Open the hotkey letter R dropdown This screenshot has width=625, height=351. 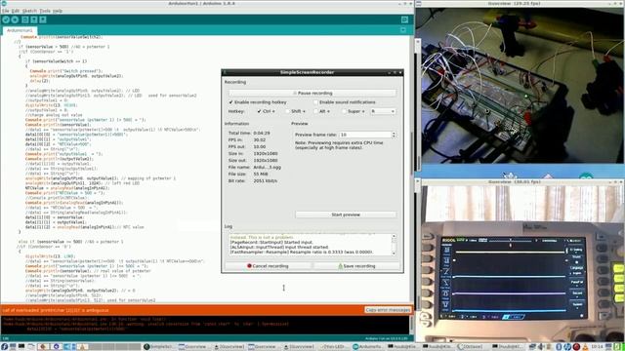pos(383,111)
